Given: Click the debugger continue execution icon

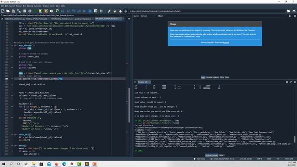Looking at the screenshot, I should (x=84, y=11).
